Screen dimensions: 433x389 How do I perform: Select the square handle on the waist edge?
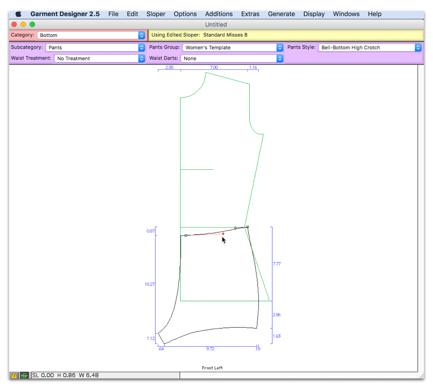[x=185, y=235]
